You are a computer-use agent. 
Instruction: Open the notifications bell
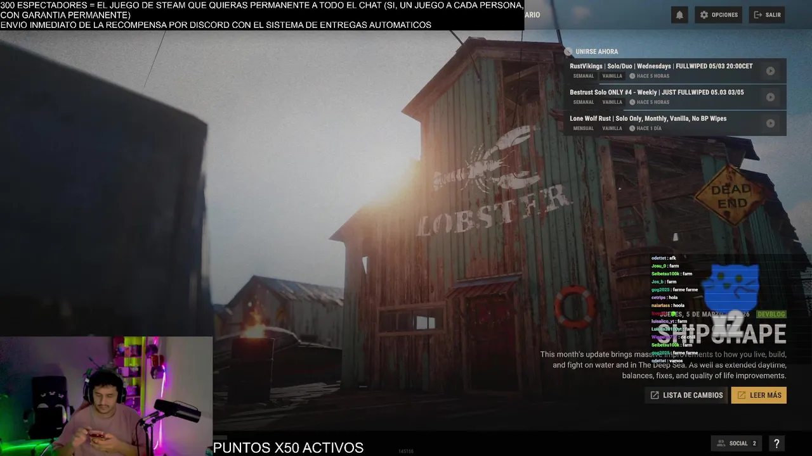(679, 15)
